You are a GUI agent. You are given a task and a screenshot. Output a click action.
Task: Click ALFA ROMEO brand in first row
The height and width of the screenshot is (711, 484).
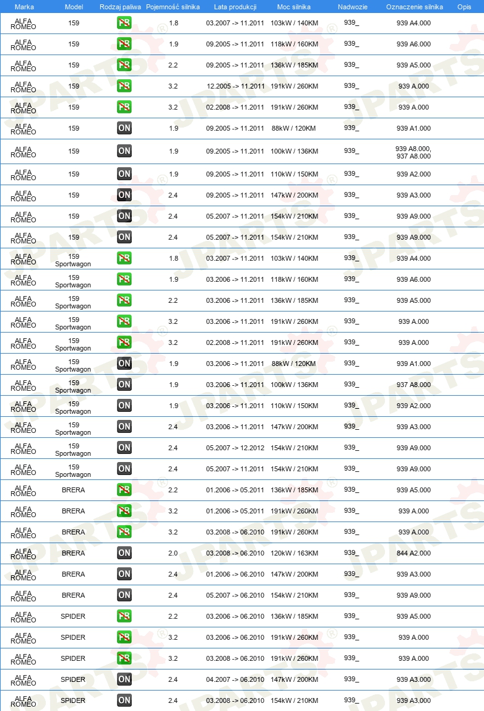coord(23,24)
